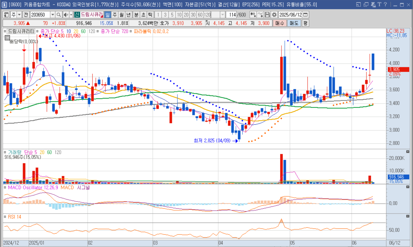Screen dimensions: 413x247
Task: Close the volume panel with its X icon
Action: click(x=408, y=152)
